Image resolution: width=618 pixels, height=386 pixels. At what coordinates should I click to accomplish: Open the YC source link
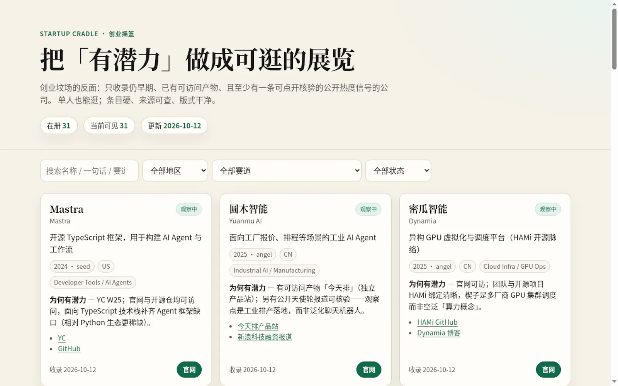62,338
